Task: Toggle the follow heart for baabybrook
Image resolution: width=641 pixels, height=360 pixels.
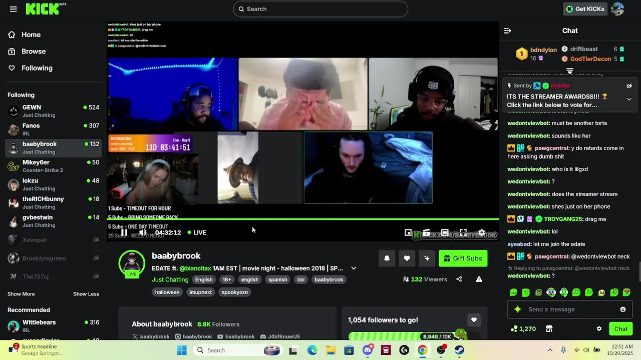Action: [x=407, y=258]
